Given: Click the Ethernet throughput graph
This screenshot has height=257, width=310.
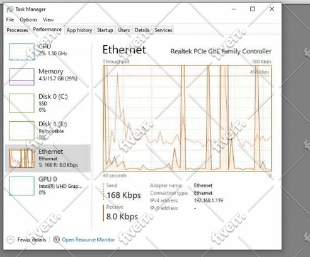Looking at the screenshot, I should point(187,118).
